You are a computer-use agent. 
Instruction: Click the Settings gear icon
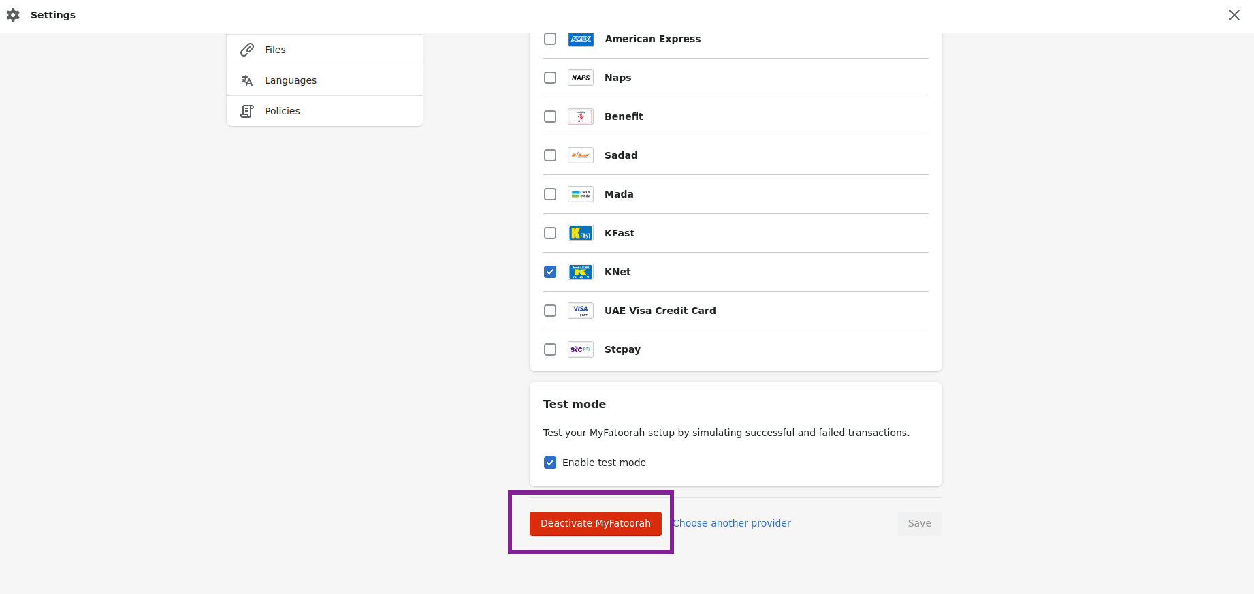(x=13, y=15)
